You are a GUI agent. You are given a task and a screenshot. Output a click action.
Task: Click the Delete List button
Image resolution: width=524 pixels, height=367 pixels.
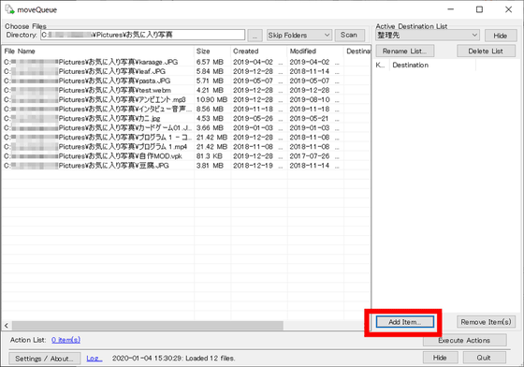pos(486,51)
